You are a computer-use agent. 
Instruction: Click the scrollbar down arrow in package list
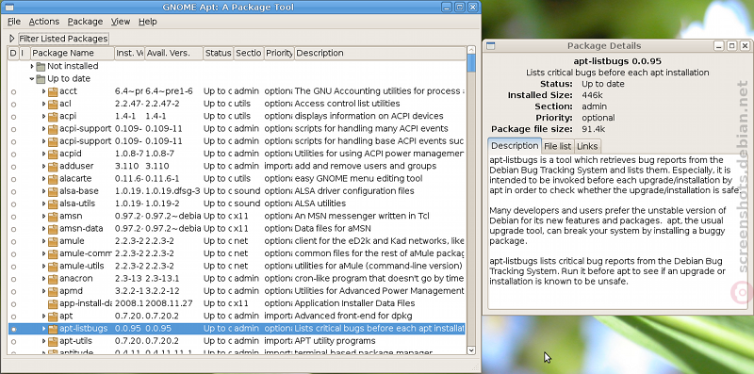click(x=471, y=350)
